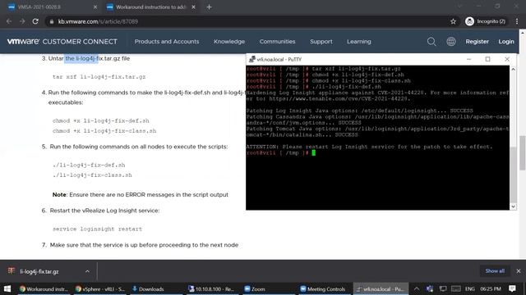526x295 pixels.
Task: Reload the page with the refresh icon
Action: click(x=35, y=21)
